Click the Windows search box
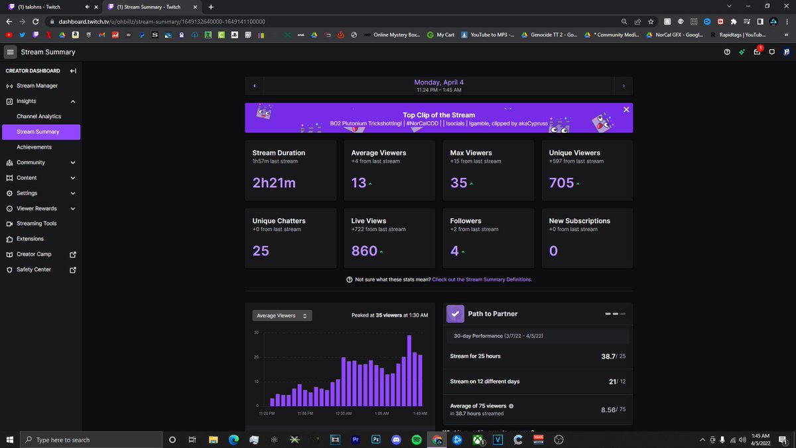796x448 pixels. 92,439
